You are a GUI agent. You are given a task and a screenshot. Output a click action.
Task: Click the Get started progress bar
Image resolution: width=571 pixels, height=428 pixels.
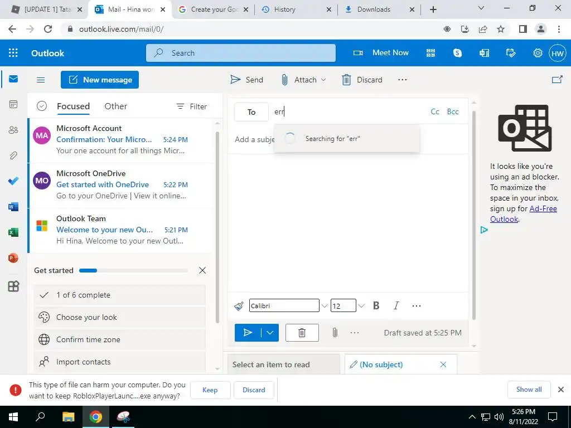click(x=133, y=270)
